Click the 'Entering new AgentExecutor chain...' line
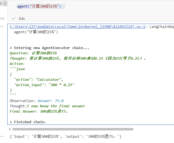 (49, 48)
